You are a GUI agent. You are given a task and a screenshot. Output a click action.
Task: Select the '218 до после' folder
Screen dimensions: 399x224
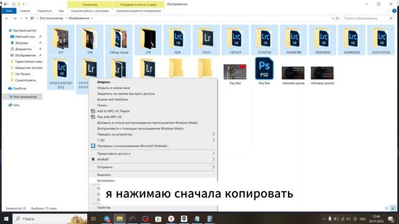(119, 40)
